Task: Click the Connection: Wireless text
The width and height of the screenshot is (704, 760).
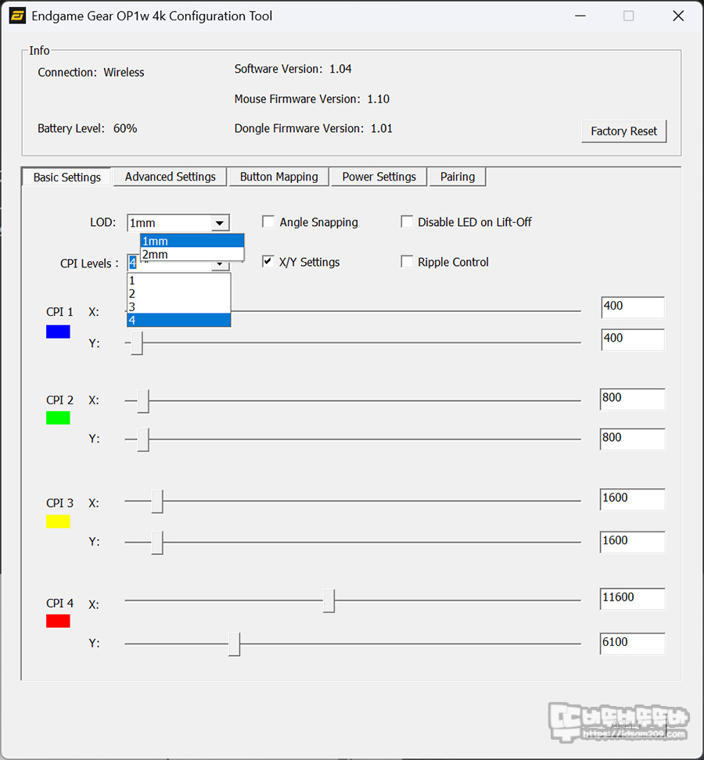Action: (91, 72)
